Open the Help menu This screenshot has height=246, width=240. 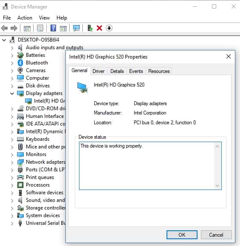click(x=62, y=18)
